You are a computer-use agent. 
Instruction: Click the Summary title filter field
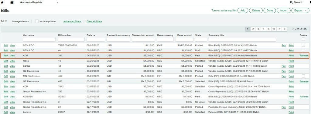(242, 40)
